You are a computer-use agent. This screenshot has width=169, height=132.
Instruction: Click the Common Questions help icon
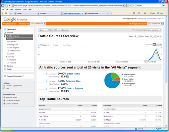click(4, 104)
